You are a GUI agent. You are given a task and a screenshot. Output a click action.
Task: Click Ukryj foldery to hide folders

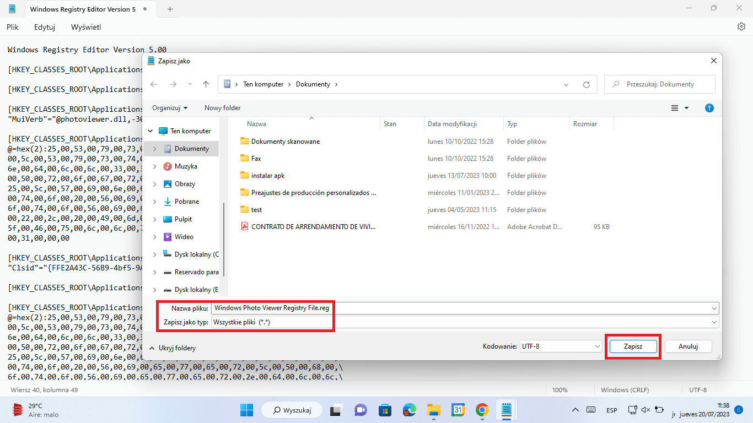pyautogui.click(x=172, y=348)
